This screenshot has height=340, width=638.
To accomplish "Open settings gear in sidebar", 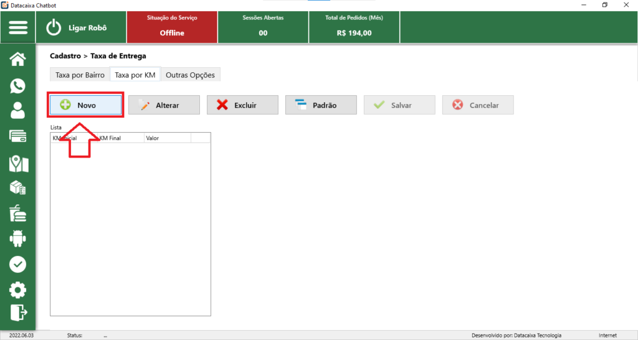I will click(x=18, y=290).
